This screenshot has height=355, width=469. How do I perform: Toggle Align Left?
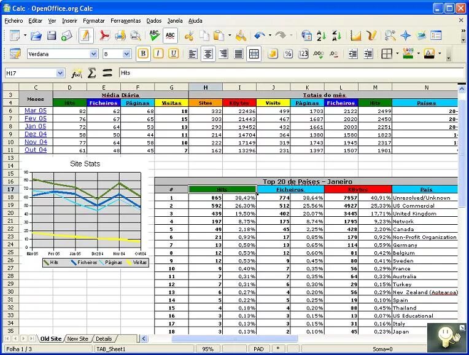[x=193, y=54]
